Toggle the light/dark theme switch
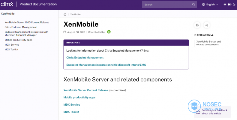The height and width of the screenshot is (120, 237). point(229,4)
